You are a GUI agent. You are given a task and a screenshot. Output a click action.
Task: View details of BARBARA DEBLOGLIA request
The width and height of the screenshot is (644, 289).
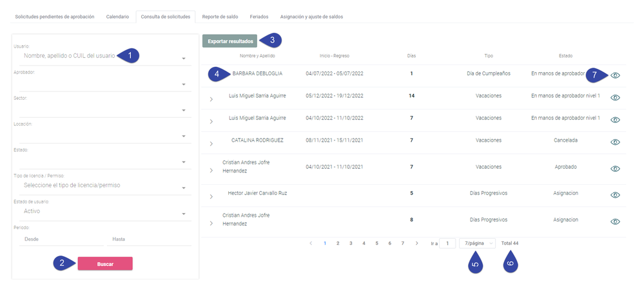(615, 75)
